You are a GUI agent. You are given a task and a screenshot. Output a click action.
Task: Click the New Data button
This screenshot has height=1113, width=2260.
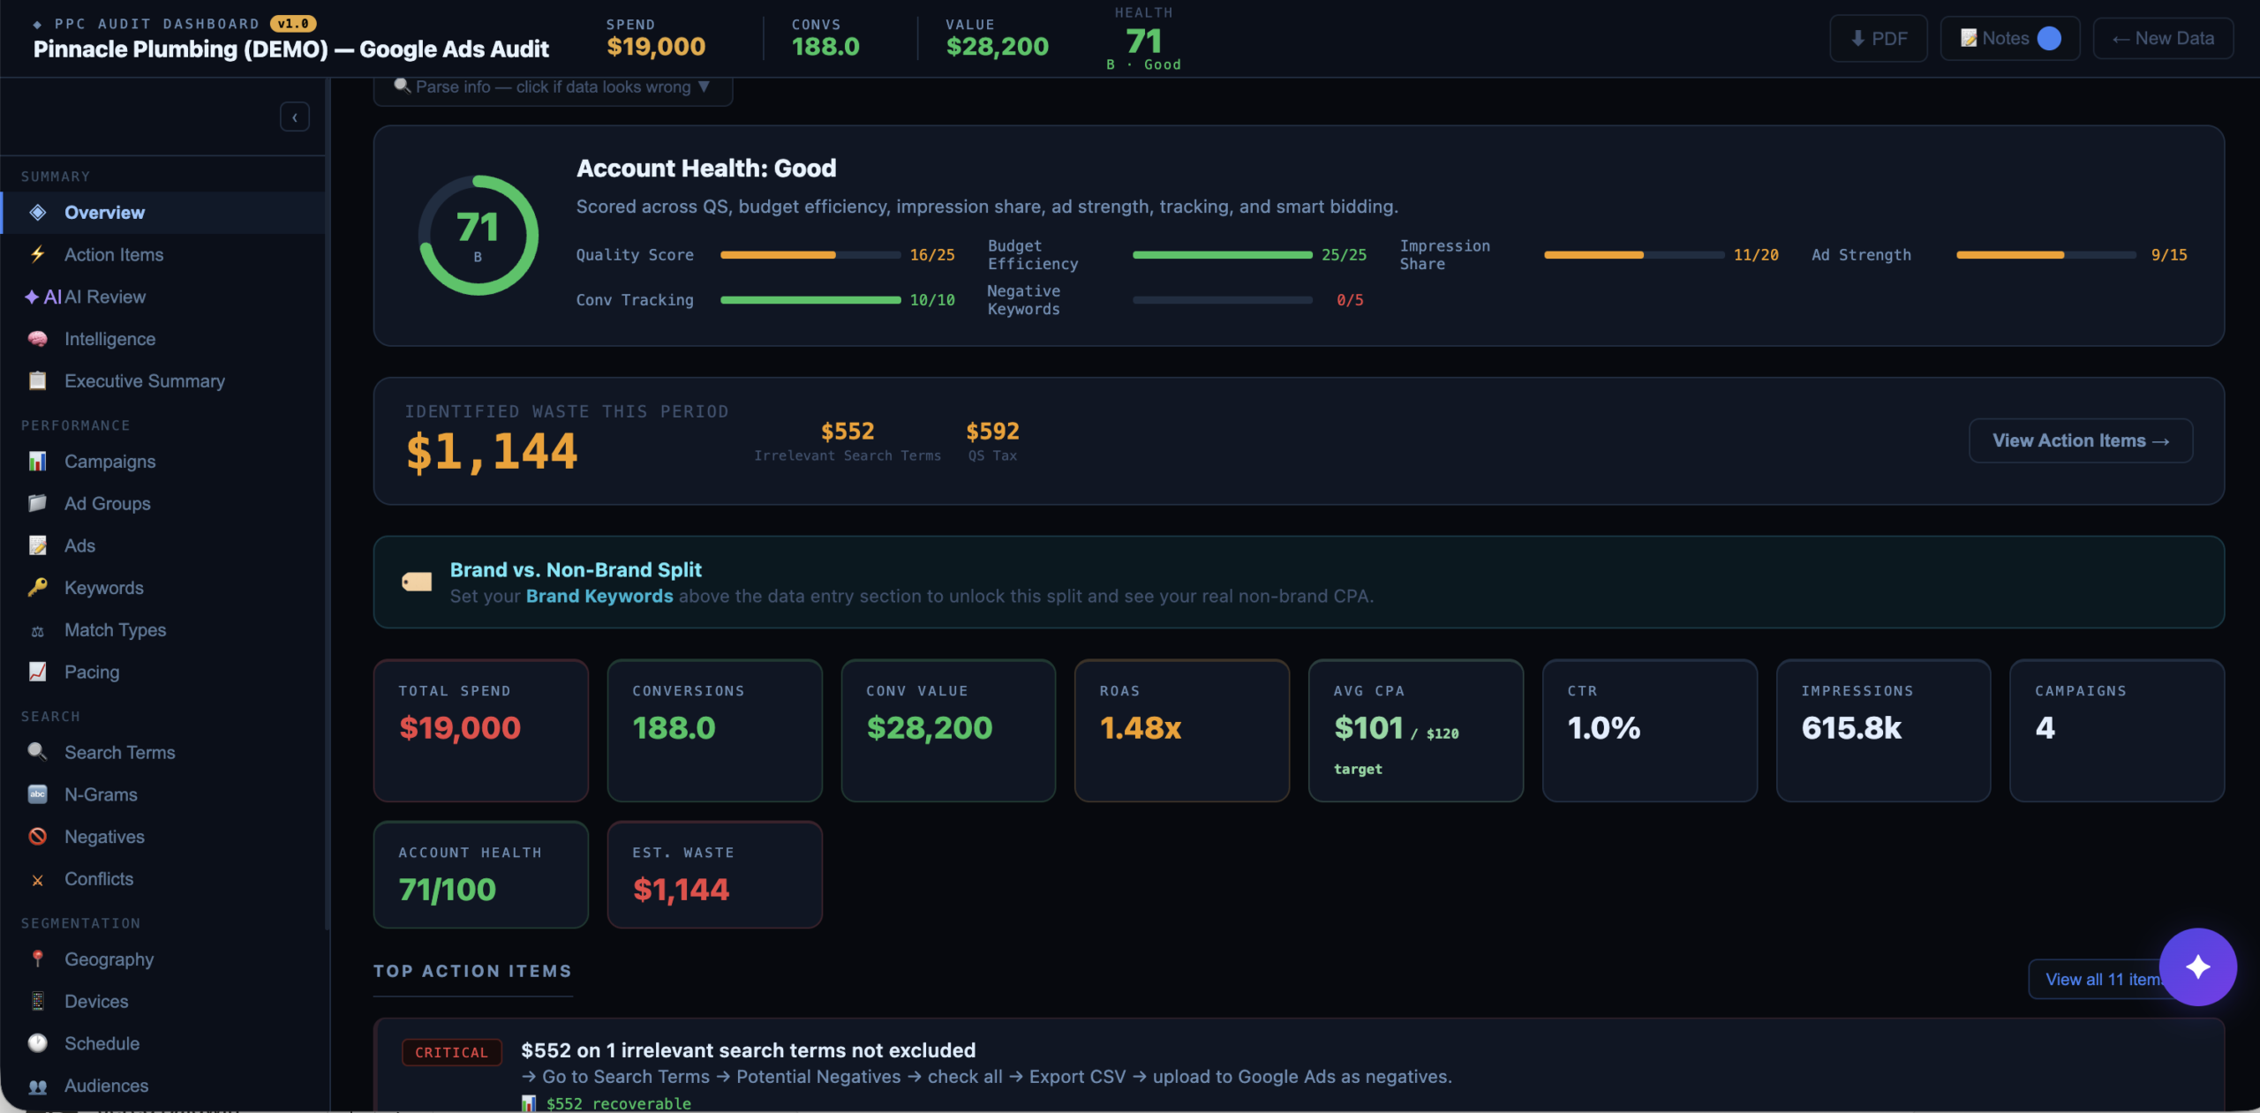point(2162,39)
